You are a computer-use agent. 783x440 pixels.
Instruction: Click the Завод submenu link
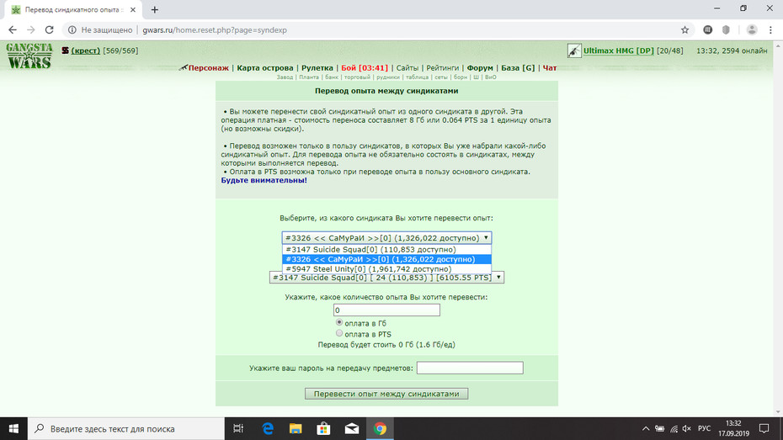(x=285, y=77)
